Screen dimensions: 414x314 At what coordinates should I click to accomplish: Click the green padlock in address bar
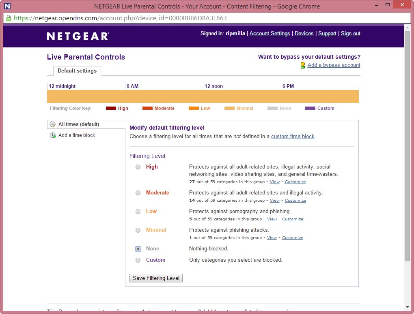(x=9, y=18)
